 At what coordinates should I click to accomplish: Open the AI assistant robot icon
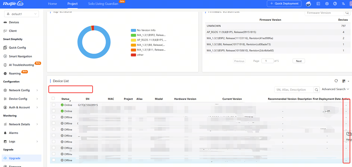308,4
